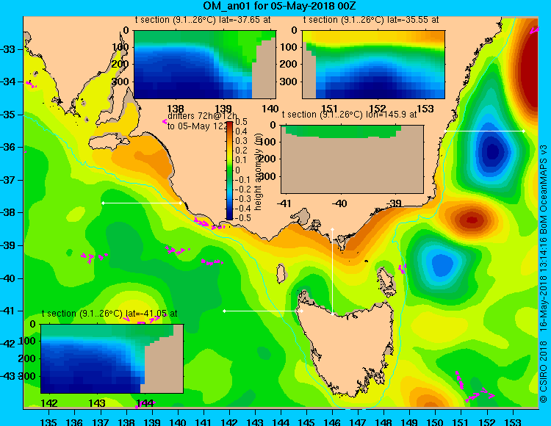Image resolution: width=551 pixels, height=426 pixels.
Task: Click the -38 latitude axis label
Action: [x=8, y=213]
